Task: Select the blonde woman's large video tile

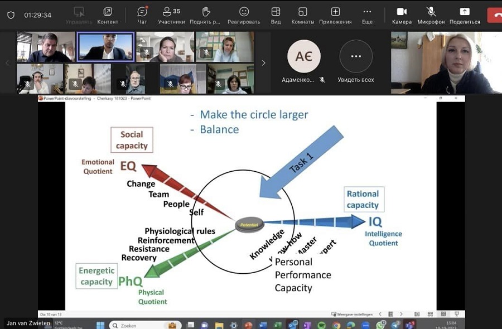Action: click(x=446, y=62)
